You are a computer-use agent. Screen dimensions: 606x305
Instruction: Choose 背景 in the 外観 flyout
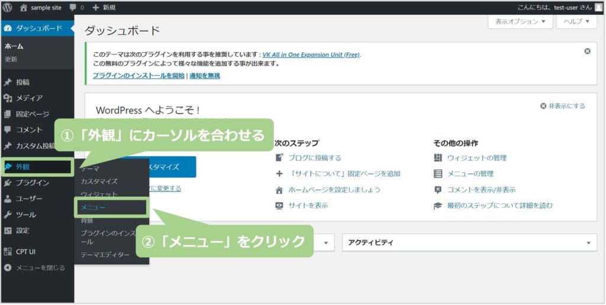(x=87, y=220)
